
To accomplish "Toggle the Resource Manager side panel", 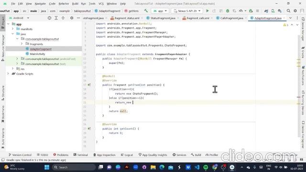I will pyautogui.click(x=3, y=48).
